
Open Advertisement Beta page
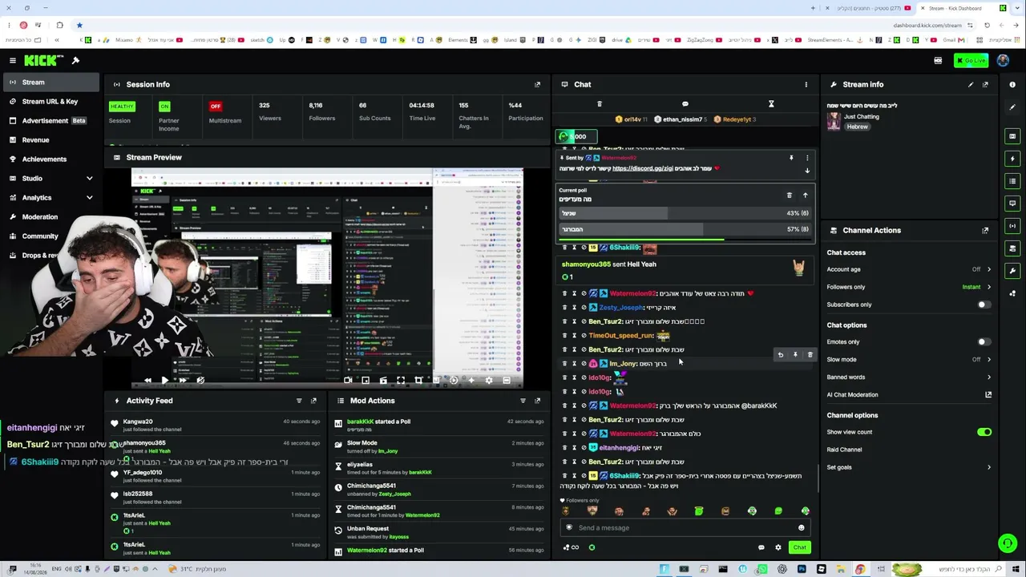point(50,120)
